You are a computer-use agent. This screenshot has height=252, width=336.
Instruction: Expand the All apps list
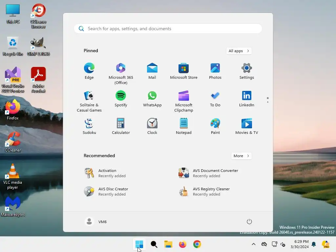coord(239,51)
